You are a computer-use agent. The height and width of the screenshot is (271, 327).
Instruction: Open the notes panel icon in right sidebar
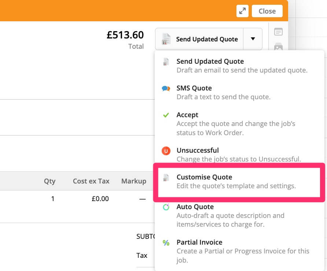click(278, 32)
